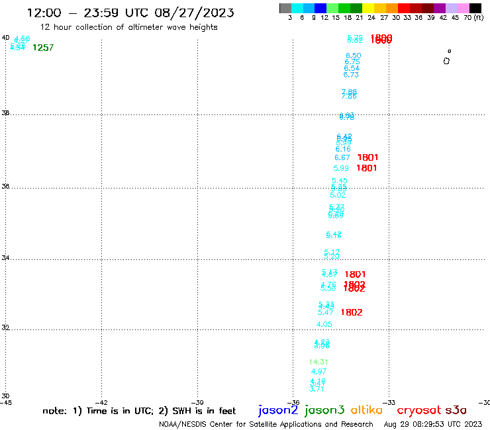Pick the light green swatch above label 15
490x430 pixels.
coord(332,8)
